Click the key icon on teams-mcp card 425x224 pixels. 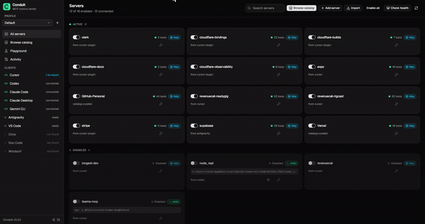click(161, 218)
